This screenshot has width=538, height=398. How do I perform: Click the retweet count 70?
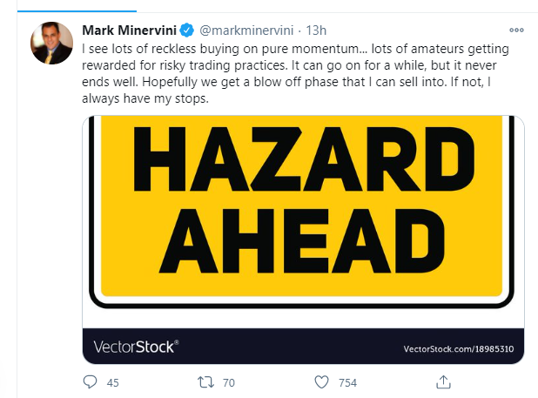(x=229, y=381)
